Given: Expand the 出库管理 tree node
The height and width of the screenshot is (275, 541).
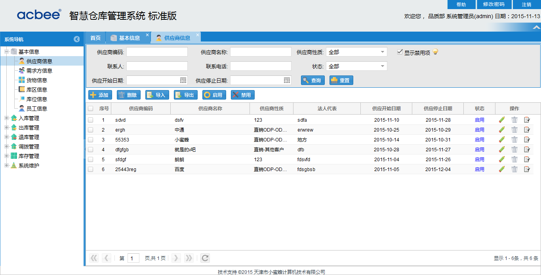Looking at the screenshot, I should [6, 128].
